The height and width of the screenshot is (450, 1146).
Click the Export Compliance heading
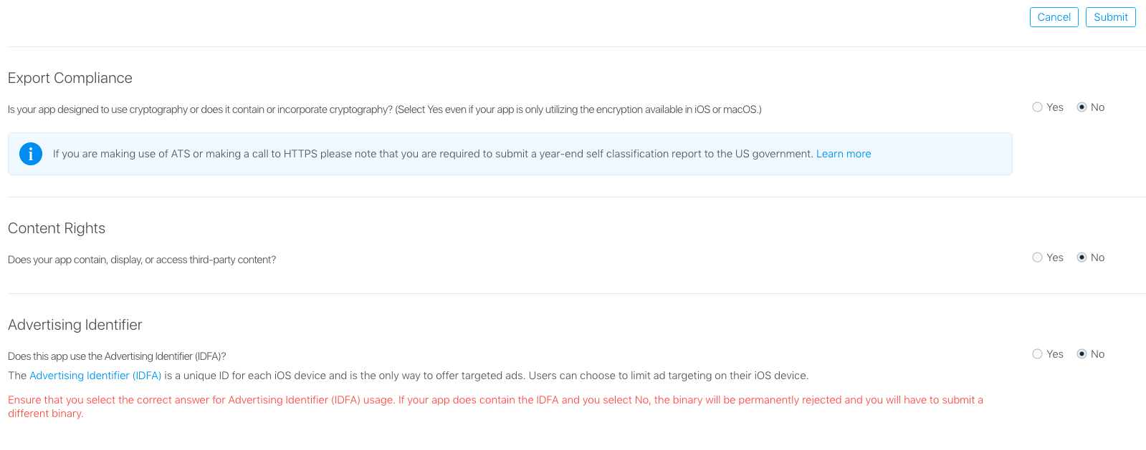70,78
